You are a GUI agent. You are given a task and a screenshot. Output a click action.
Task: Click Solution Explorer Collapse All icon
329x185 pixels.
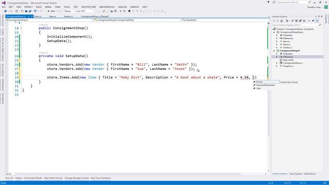coord(300,21)
